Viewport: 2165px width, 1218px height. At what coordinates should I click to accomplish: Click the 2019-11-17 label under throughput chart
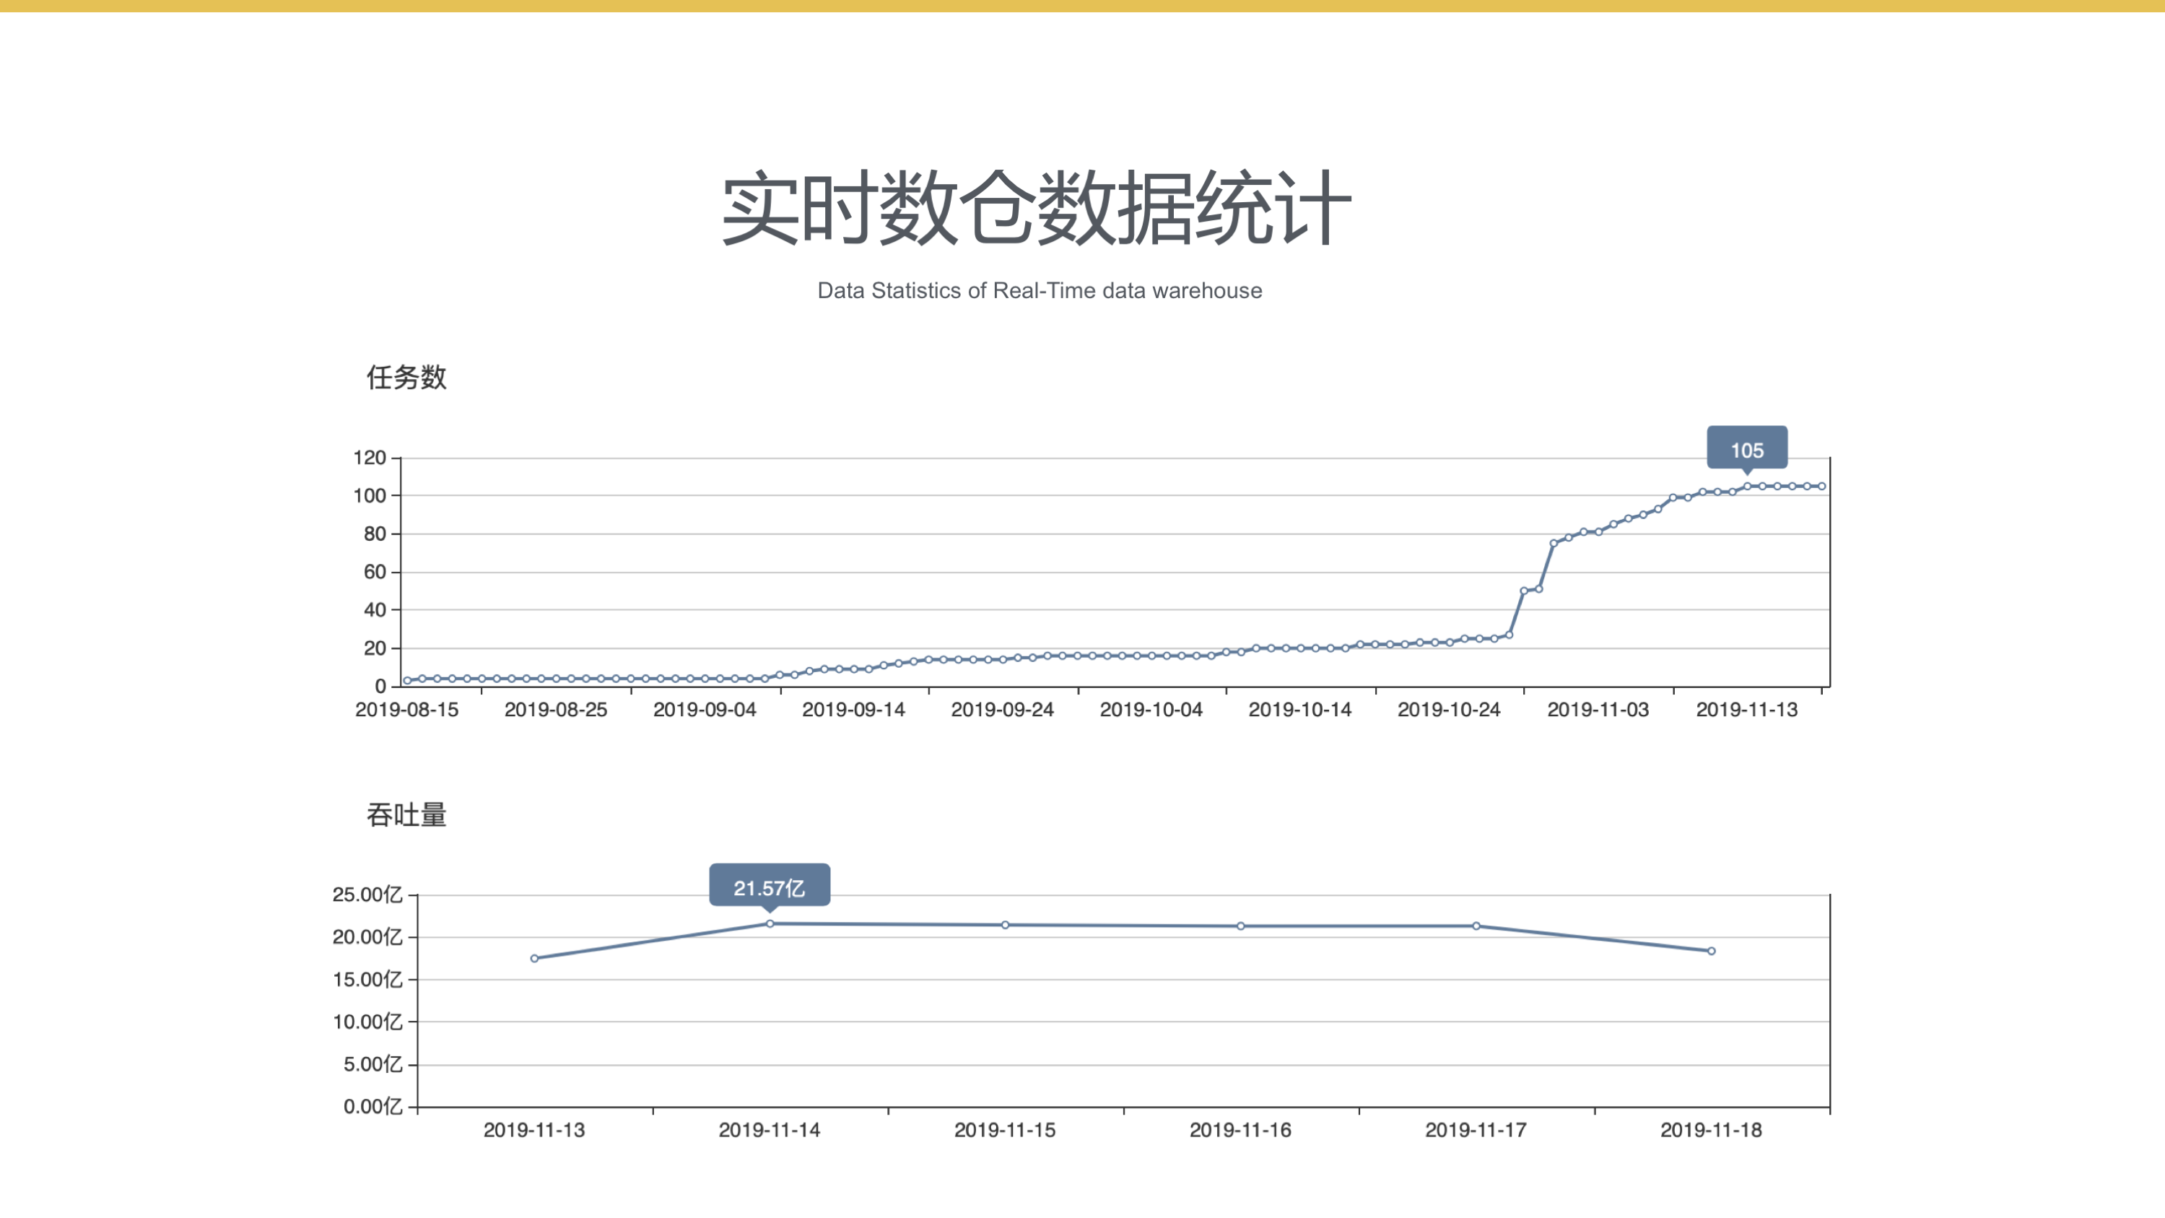tap(1475, 1131)
